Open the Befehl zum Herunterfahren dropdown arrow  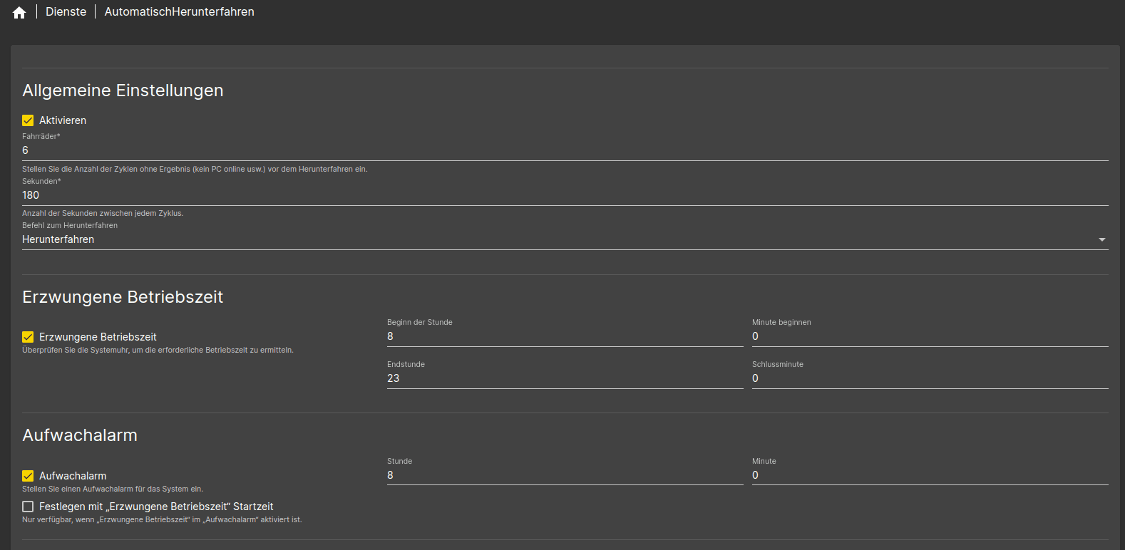click(x=1101, y=239)
